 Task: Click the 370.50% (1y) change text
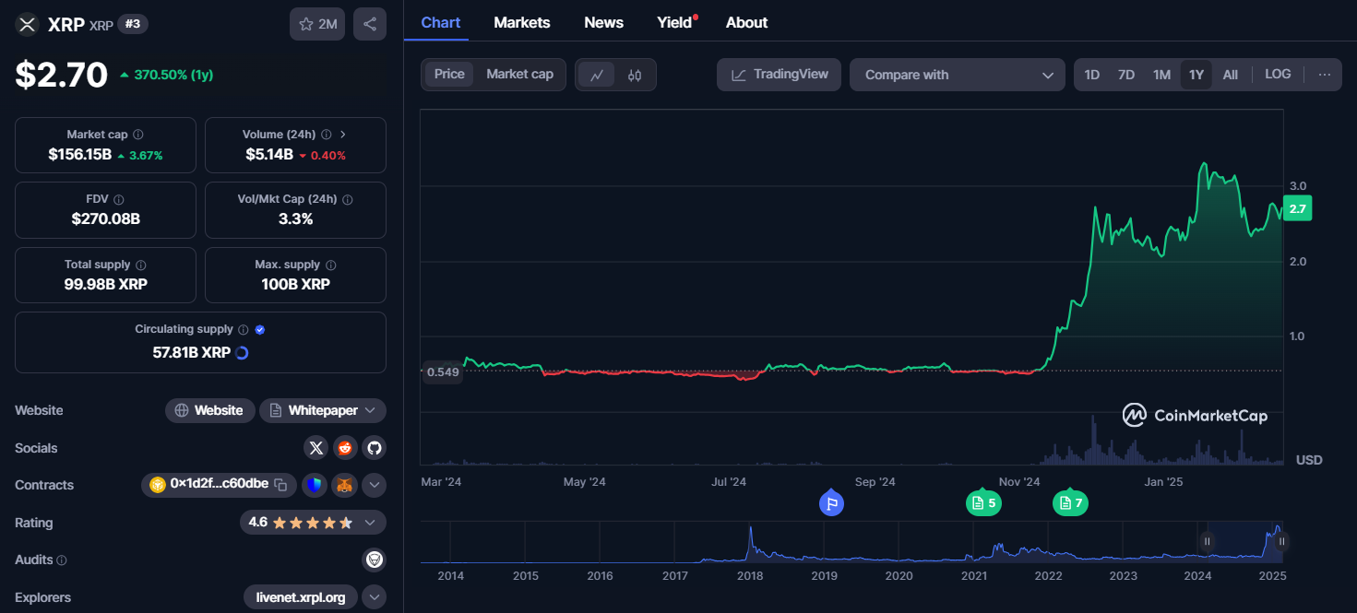[x=173, y=75]
